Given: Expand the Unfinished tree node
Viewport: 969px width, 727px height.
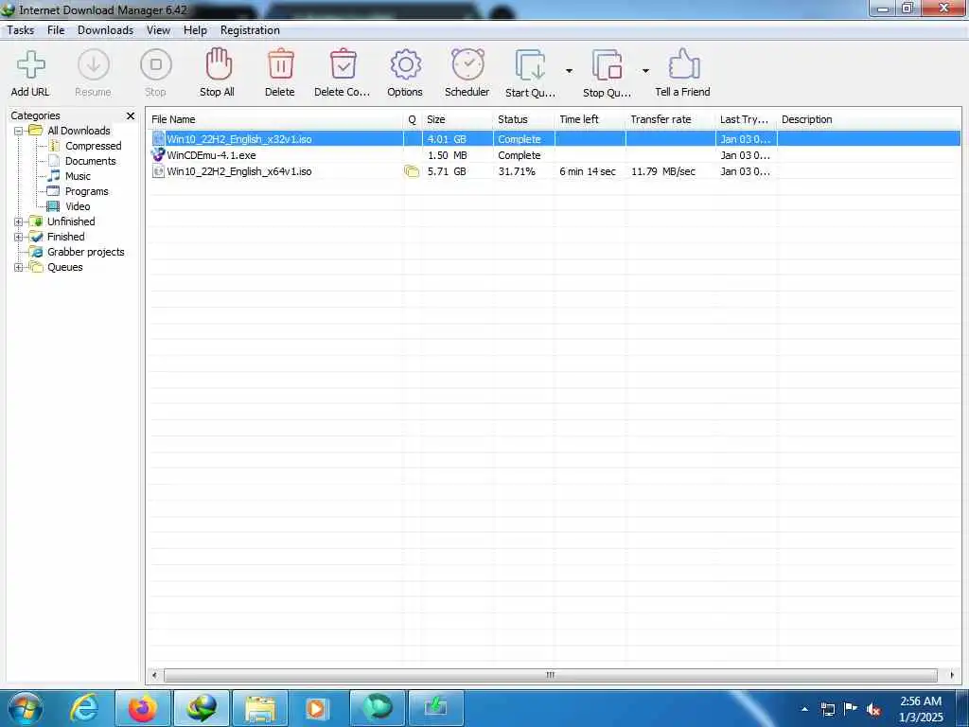Looking at the screenshot, I should pos(19,222).
